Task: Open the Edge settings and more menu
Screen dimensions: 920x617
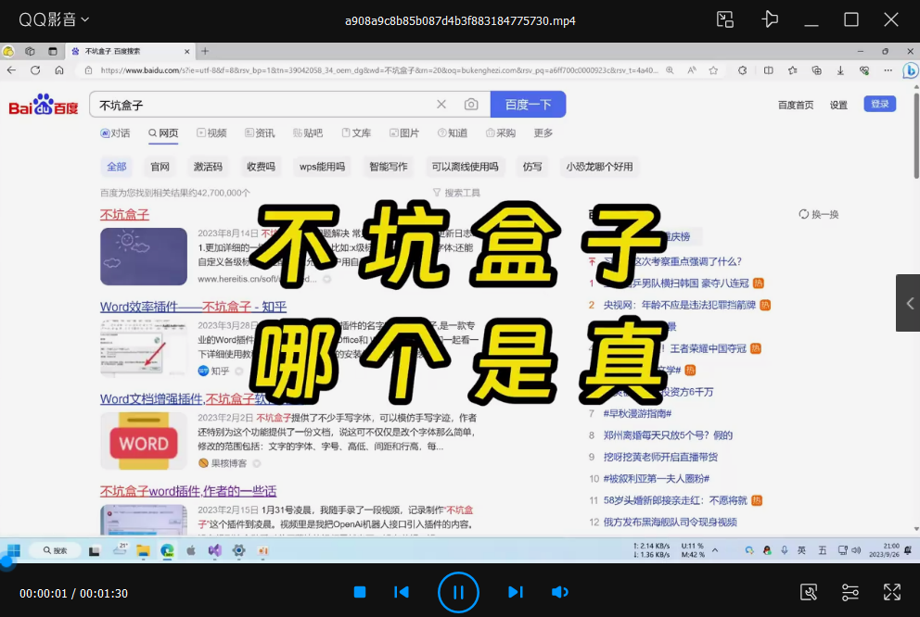Action: [888, 70]
